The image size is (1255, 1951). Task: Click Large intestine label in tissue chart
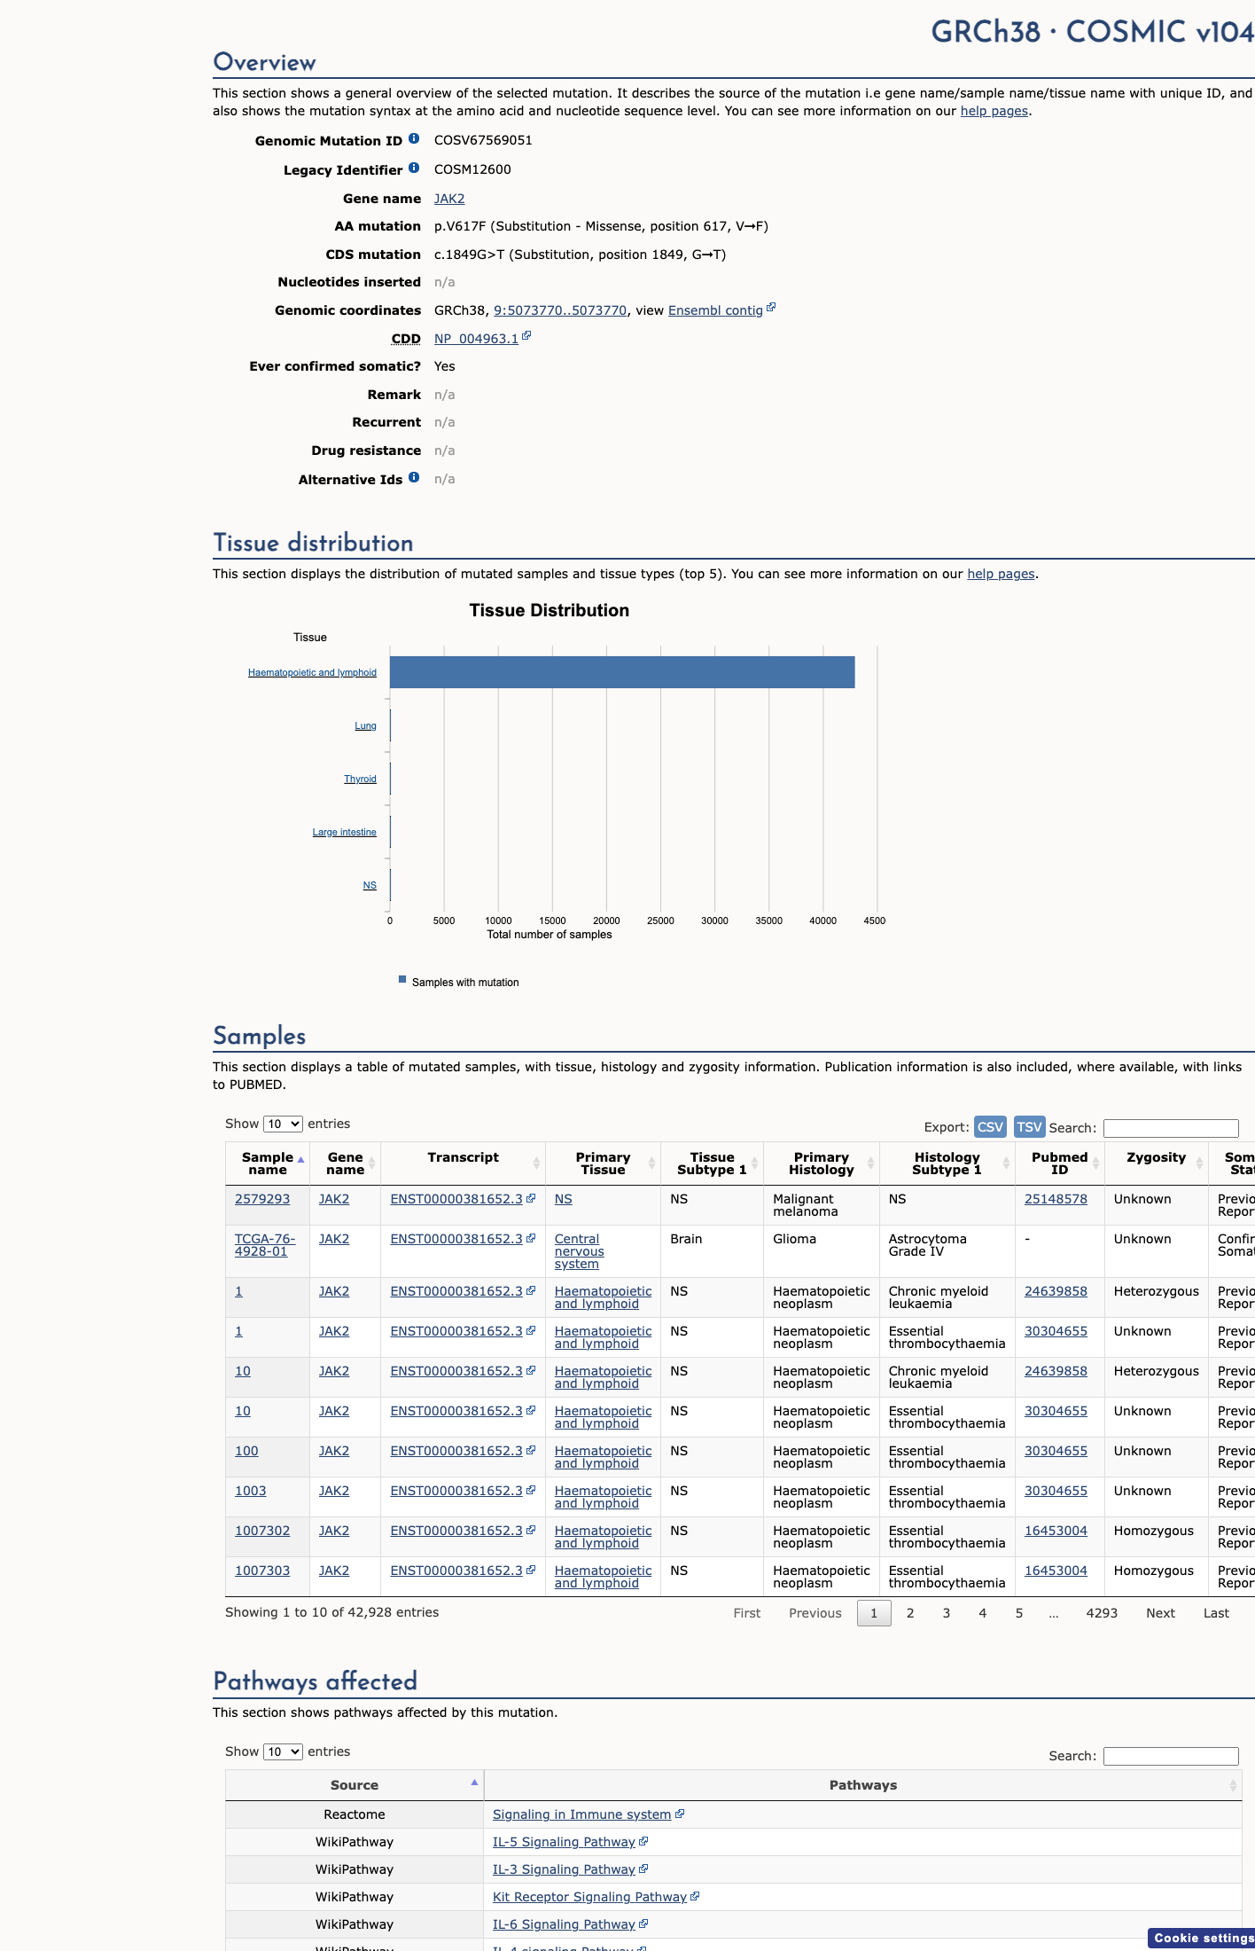[x=344, y=832]
